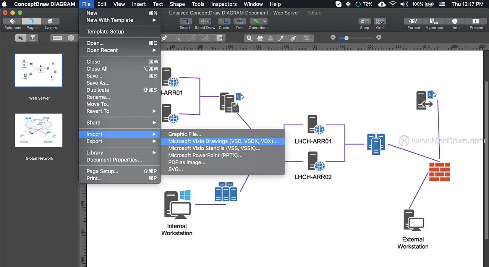Click Page Setup menu item
489x267 pixels.
point(120,171)
